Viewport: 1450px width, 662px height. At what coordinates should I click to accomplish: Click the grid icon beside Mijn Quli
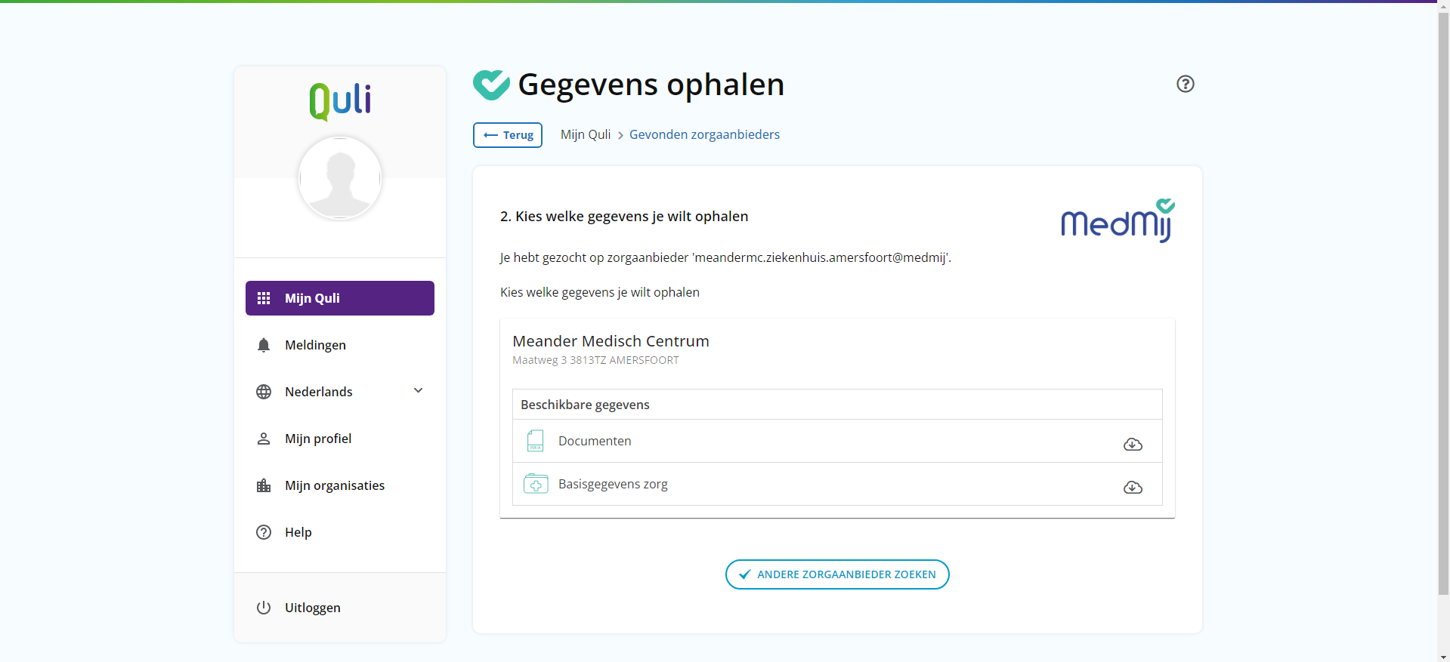click(264, 298)
